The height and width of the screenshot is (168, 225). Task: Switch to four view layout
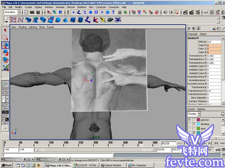(5, 91)
